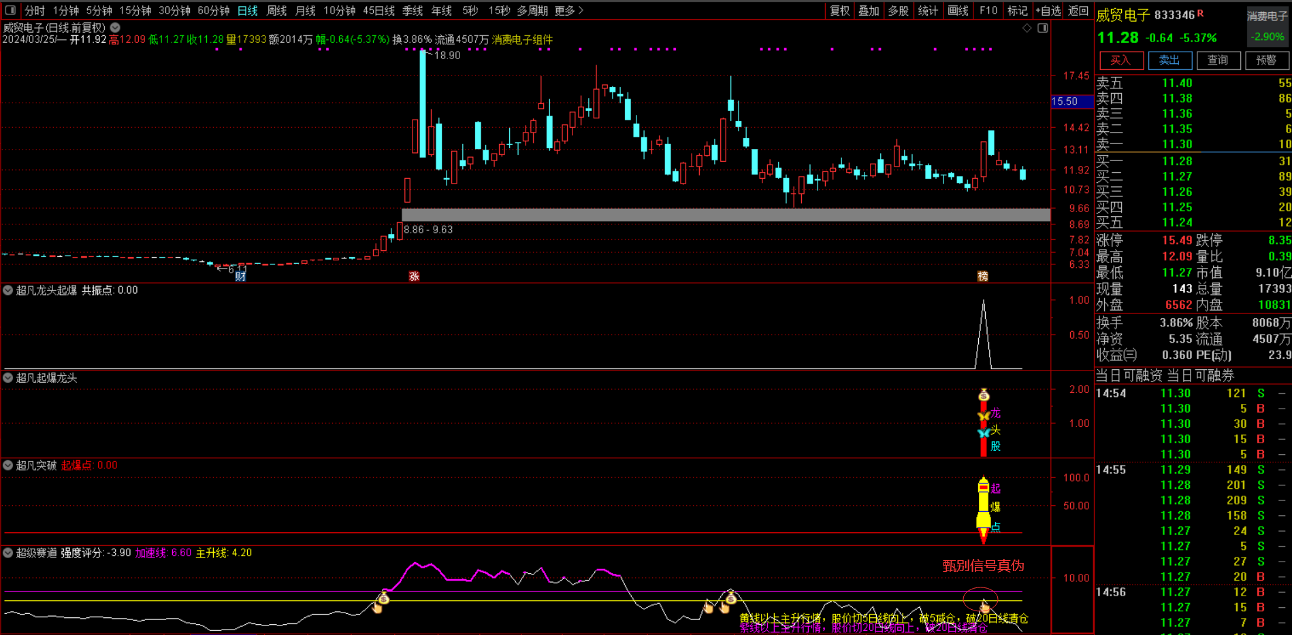The image size is (1292, 635).
Task: Click the money bag icon at first crossover
Action: 384,598
